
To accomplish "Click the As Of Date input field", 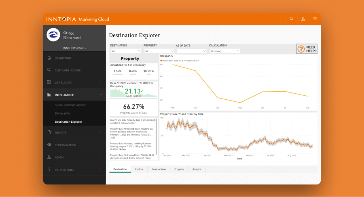I will pyautogui.click(x=191, y=51).
